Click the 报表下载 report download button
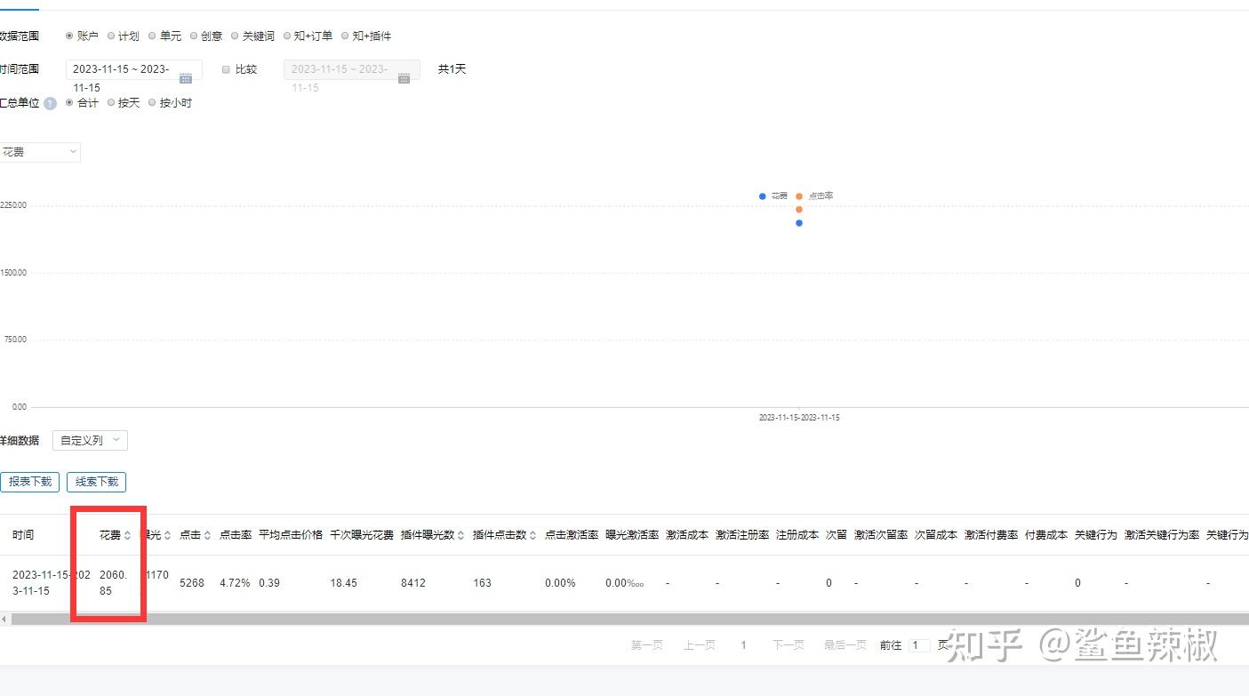This screenshot has width=1249, height=696. click(30, 482)
